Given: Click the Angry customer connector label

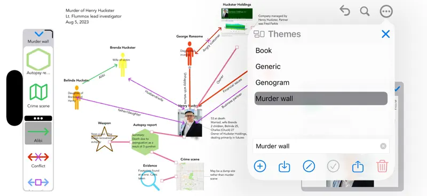Looking at the screenshot, I should pyautogui.click(x=211, y=43).
